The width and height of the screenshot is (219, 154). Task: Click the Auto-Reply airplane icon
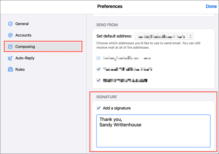coord(10,58)
